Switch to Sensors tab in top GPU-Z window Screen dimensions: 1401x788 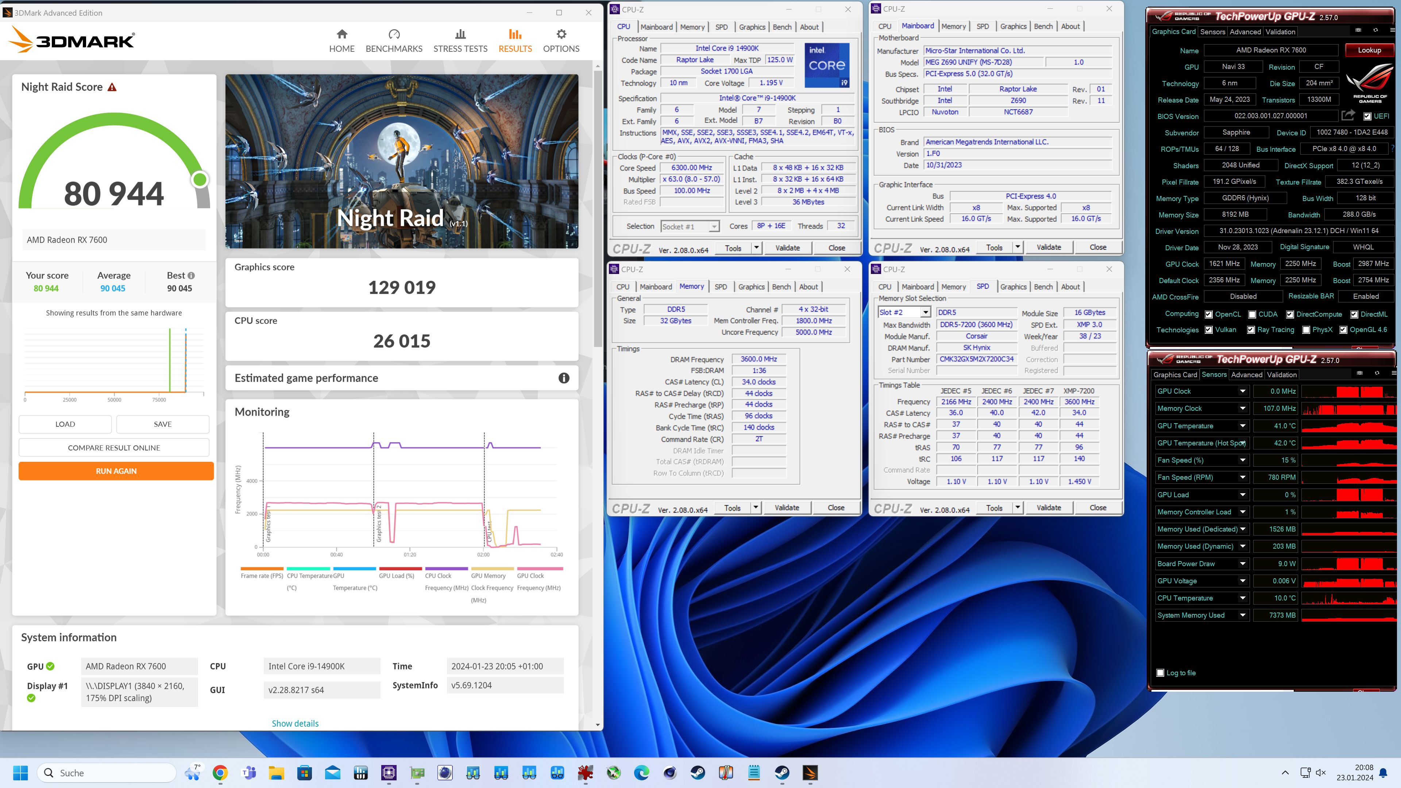pos(1212,31)
